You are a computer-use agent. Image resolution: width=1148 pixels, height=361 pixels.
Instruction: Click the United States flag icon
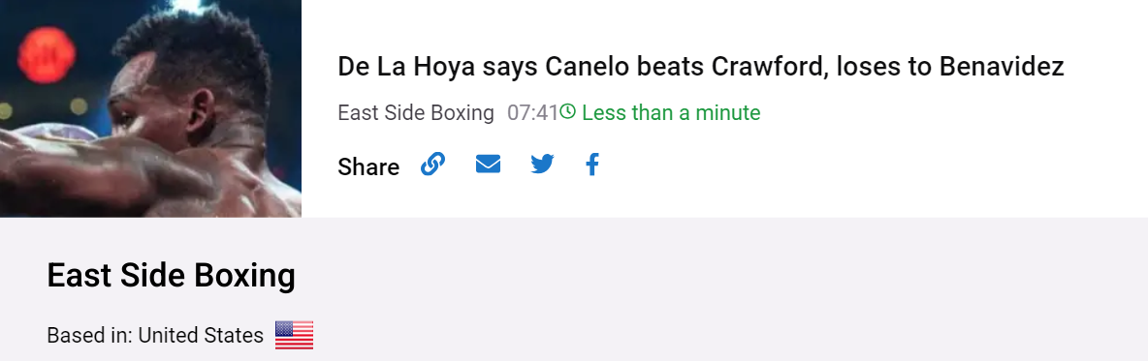point(295,336)
